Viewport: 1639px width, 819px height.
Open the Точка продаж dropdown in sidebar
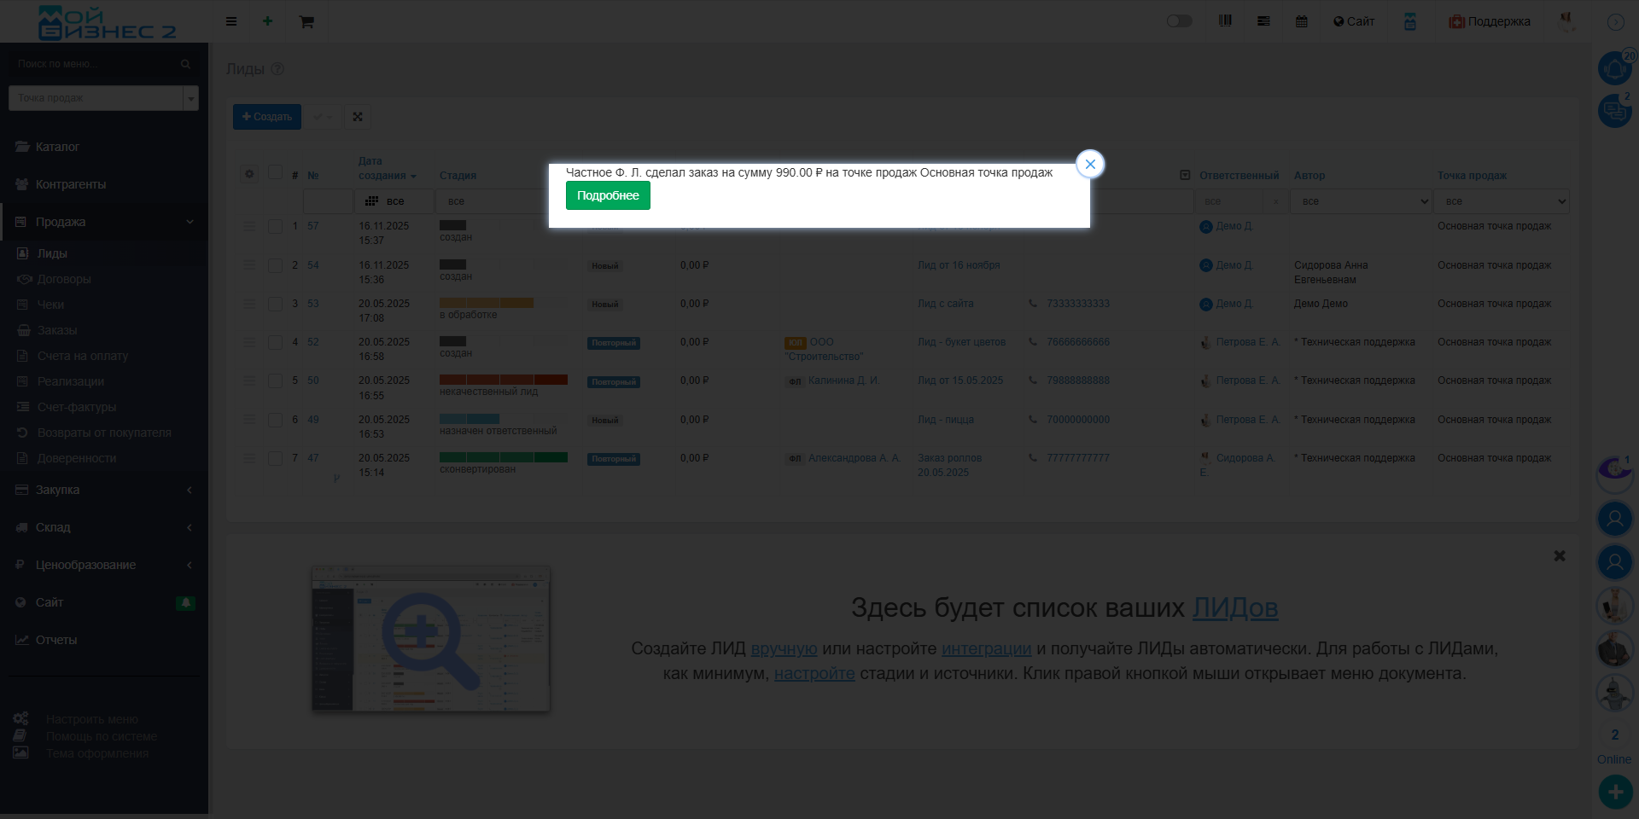click(x=103, y=98)
